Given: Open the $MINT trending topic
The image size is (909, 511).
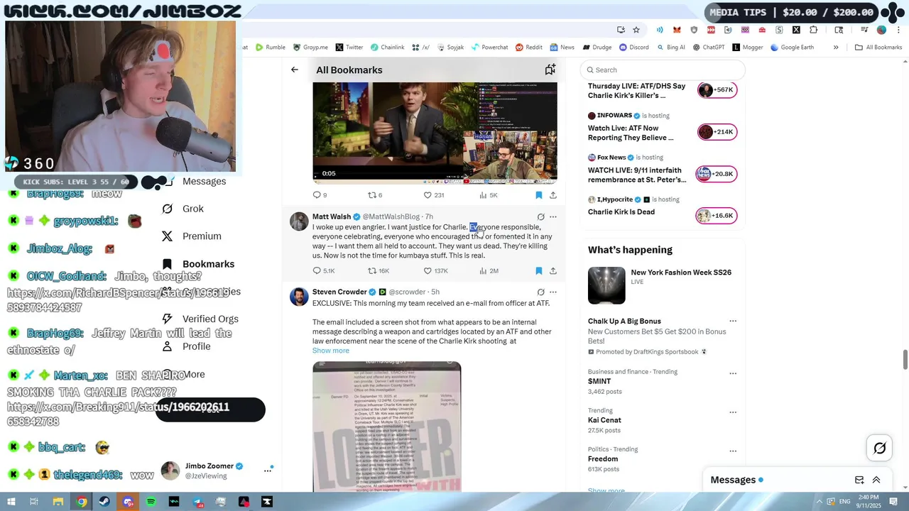Looking at the screenshot, I should pyautogui.click(x=599, y=381).
